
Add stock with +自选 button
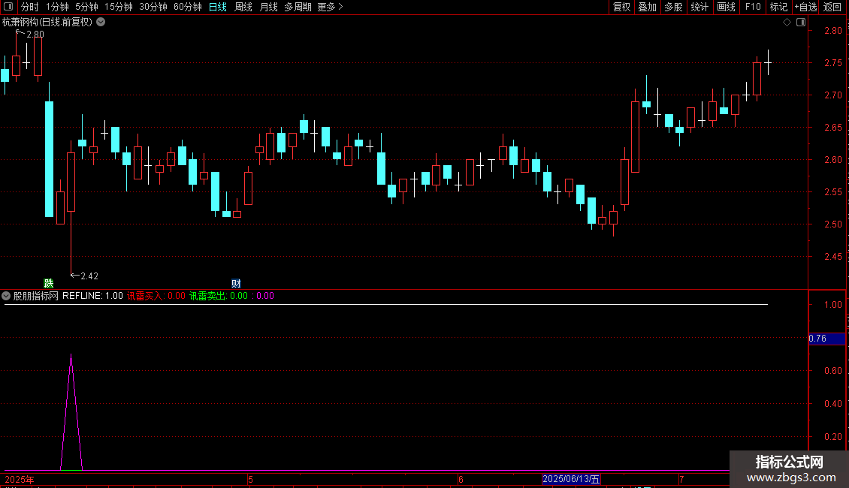(805, 7)
